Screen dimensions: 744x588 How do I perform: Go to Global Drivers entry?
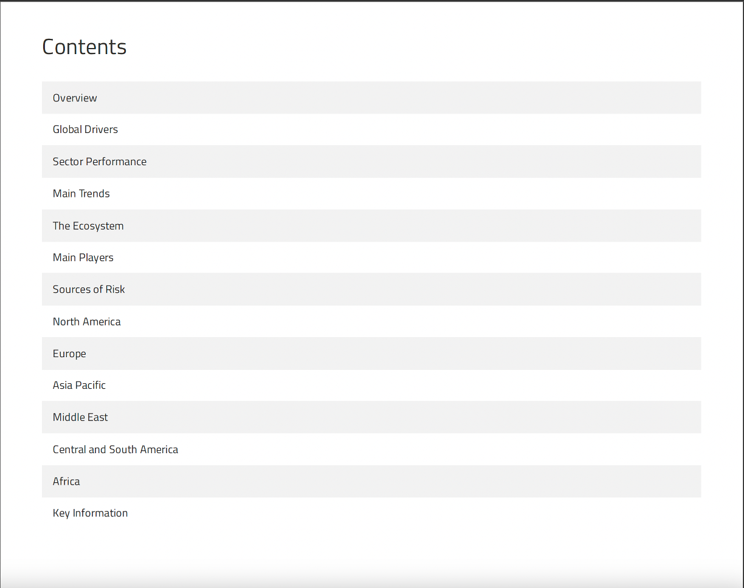85,129
